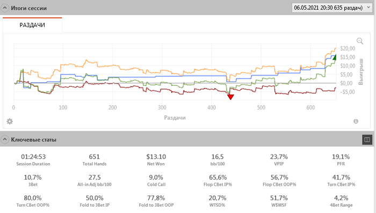Collapse the Ключевые статы section

[4, 139]
